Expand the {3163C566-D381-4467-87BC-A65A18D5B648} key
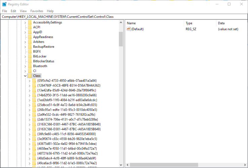 pyautogui.click(x=30, y=125)
